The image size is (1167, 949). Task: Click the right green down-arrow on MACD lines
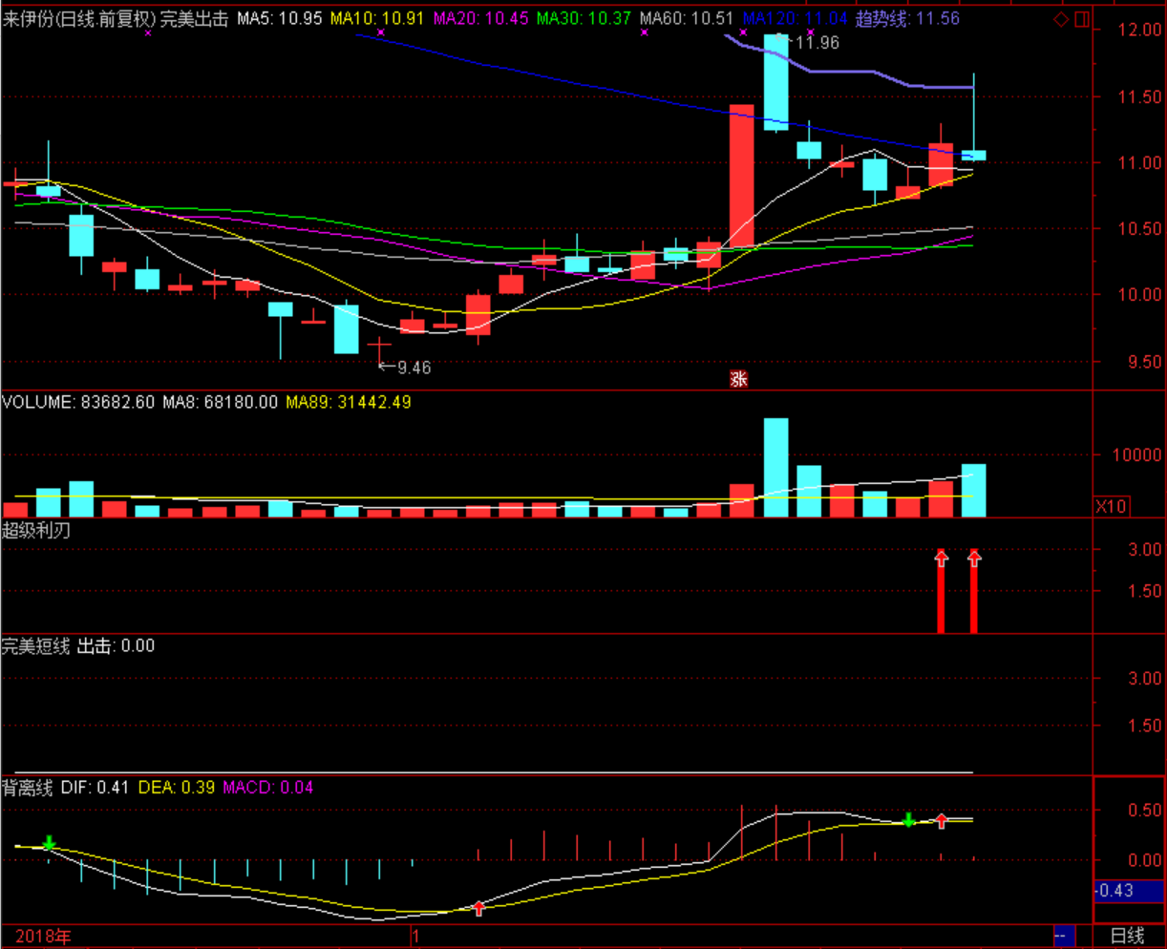tap(909, 819)
